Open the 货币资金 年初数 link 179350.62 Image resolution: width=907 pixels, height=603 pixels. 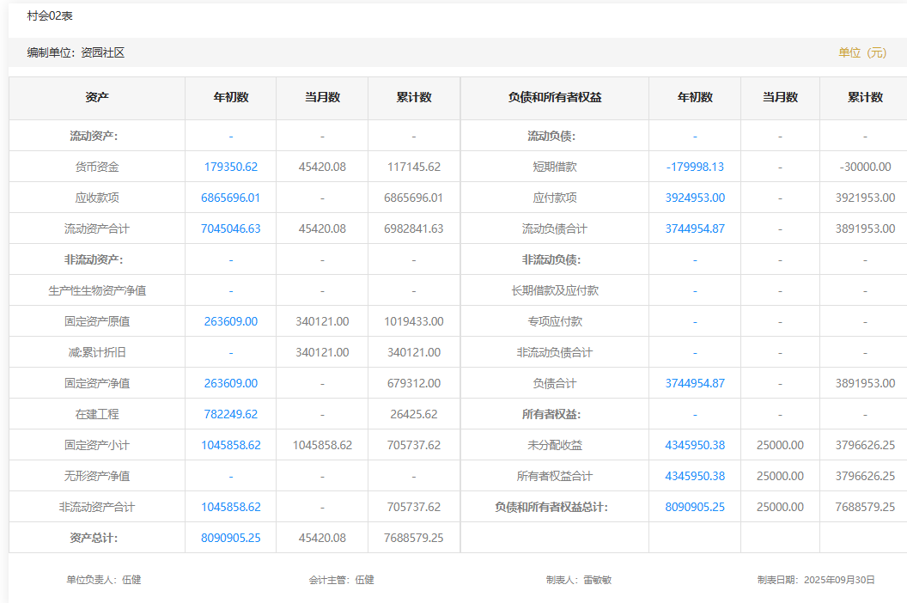pyautogui.click(x=230, y=167)
